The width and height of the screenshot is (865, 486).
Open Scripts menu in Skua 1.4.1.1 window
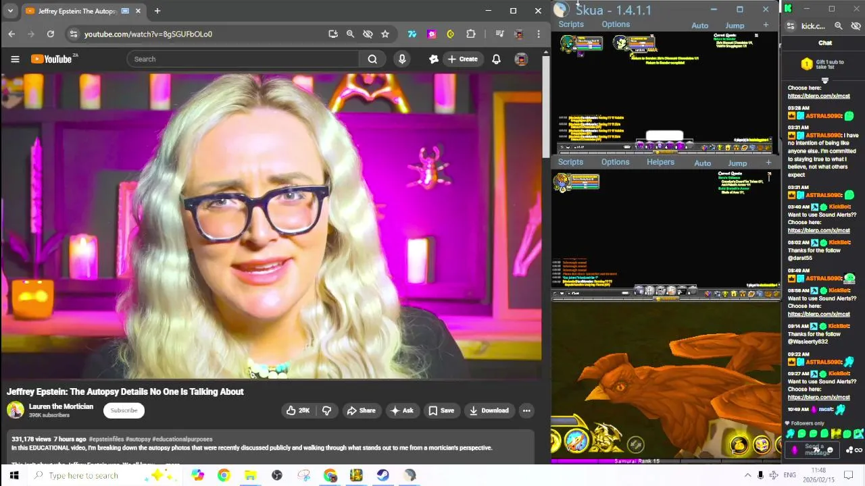click(x=571, y=24)
